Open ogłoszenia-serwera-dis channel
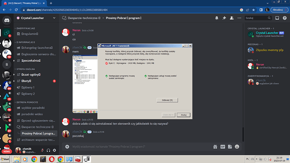Viewport: 290px width, 163px height. coord(36,54)
